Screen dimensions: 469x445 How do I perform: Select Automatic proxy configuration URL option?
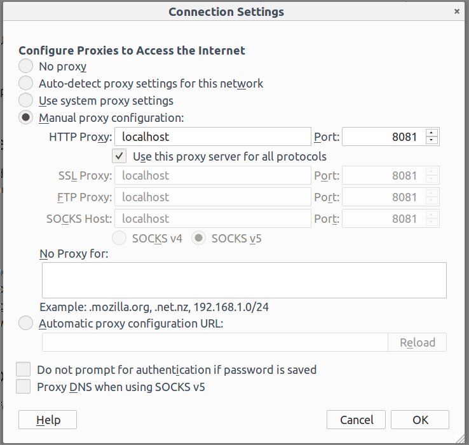click(25, 323)
